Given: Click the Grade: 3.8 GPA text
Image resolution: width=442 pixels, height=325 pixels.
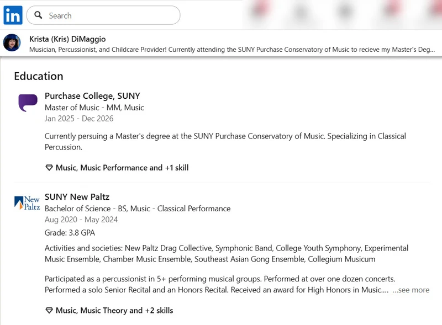Looking at the screenshot, I should [70, 233].
